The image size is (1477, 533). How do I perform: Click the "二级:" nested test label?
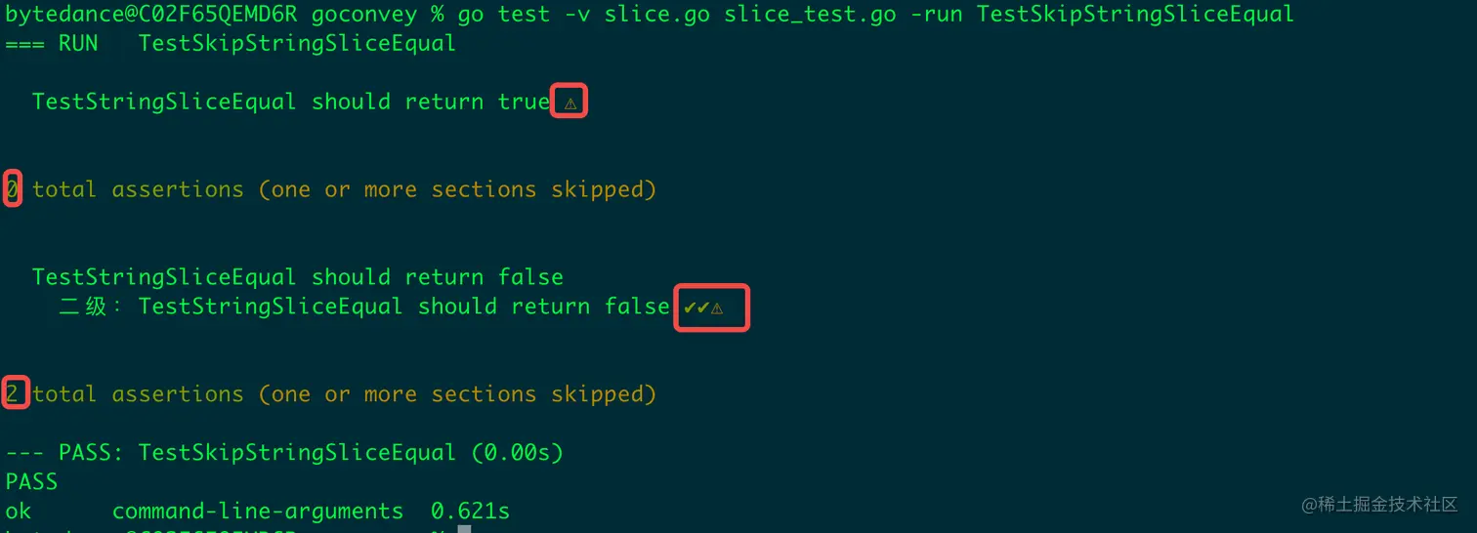(x=91, y=307)
